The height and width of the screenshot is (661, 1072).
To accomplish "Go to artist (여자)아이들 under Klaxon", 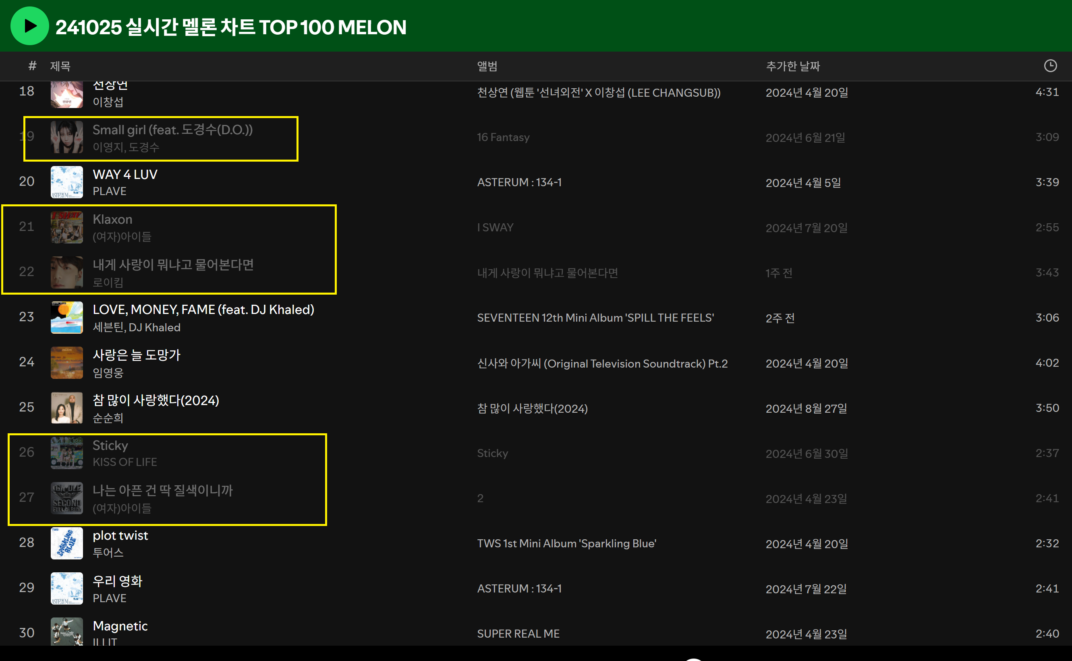I will point(122,237).
